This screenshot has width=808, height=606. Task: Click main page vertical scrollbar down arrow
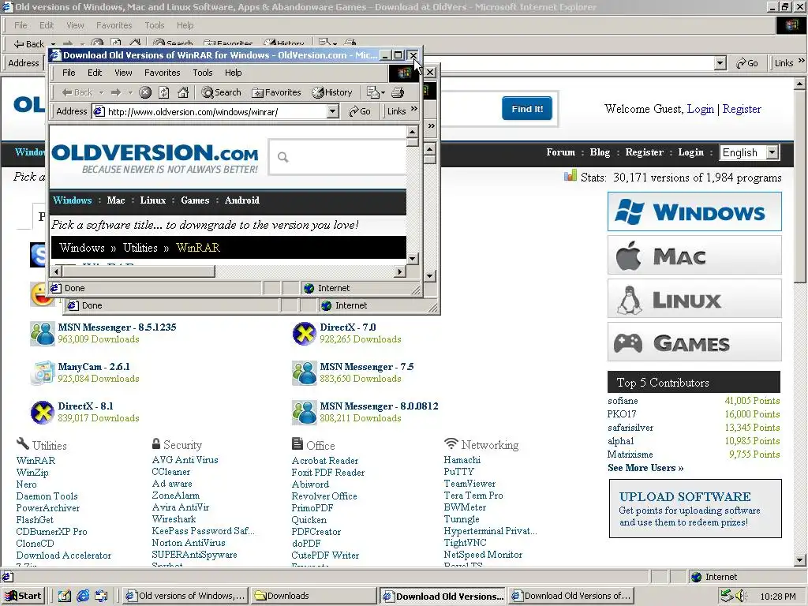tap(800, 560)
